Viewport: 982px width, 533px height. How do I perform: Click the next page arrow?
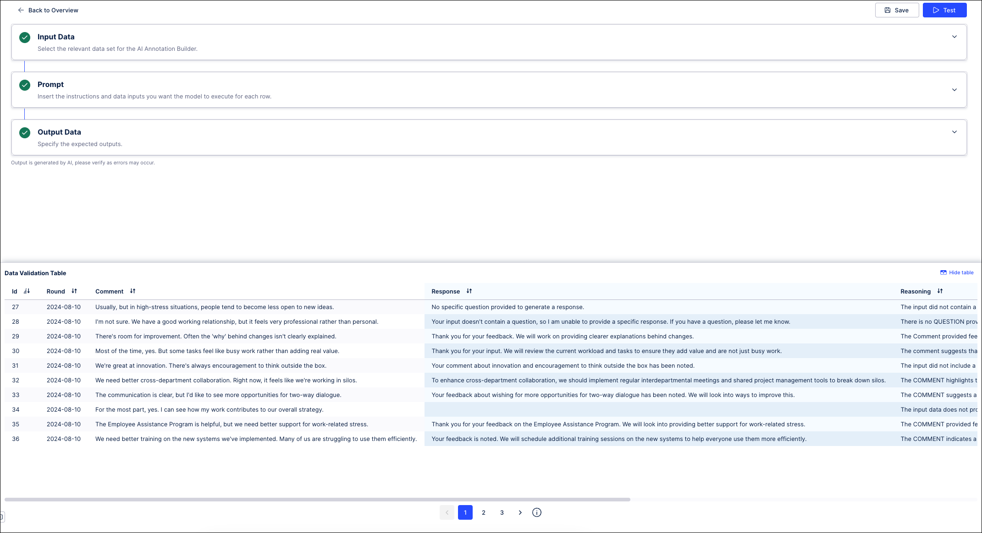(520, 512)
